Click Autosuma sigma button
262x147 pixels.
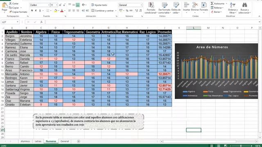(217, 4)
